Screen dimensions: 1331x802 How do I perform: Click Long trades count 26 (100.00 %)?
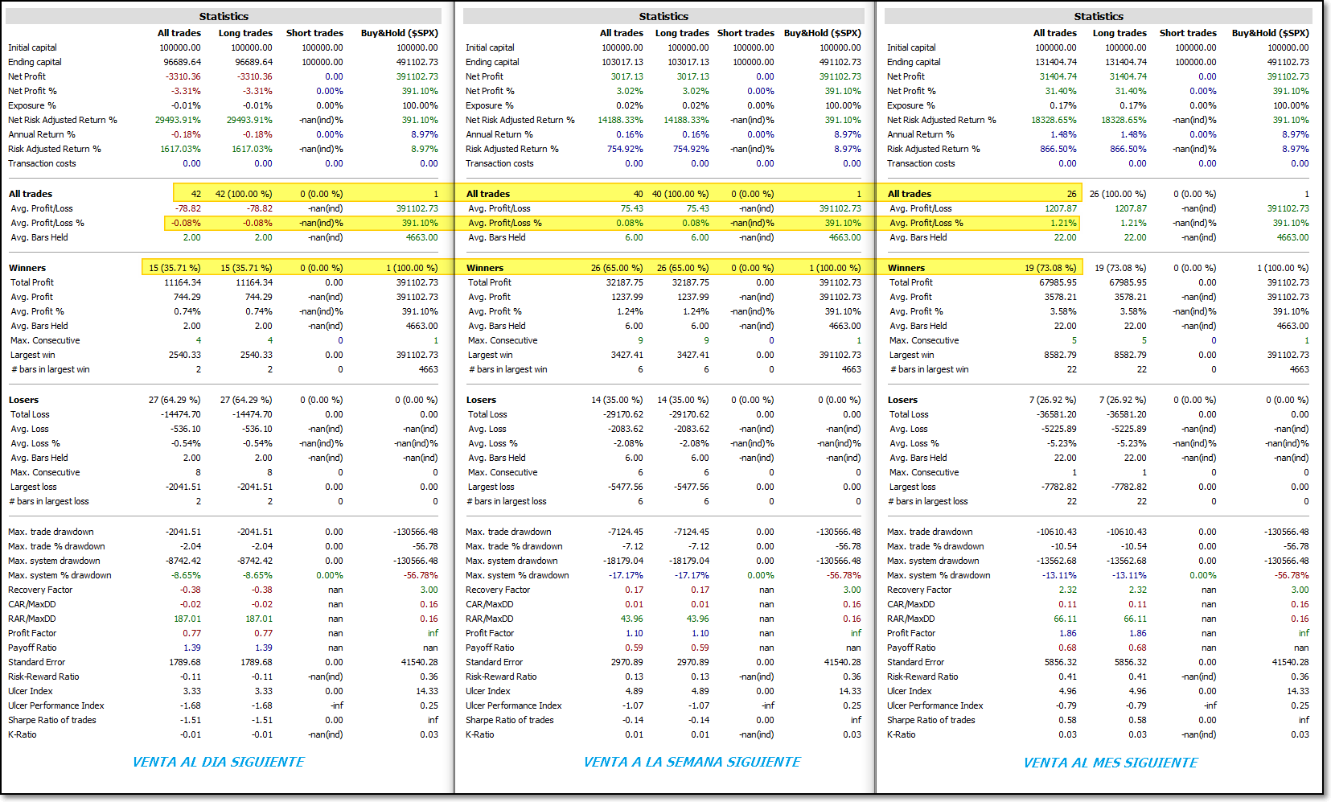coord(1118,194)
